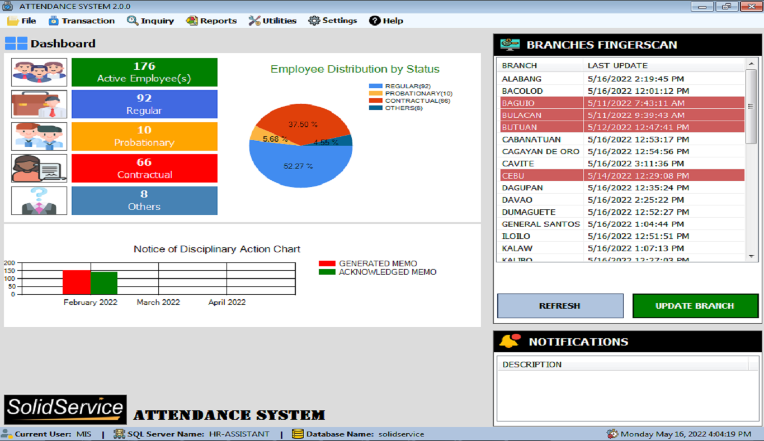Click the ACKNOWLEDGED MEMO green legend swatch
Image resolution: width=764 pixels, height=441 pixels.
(327, 272)
